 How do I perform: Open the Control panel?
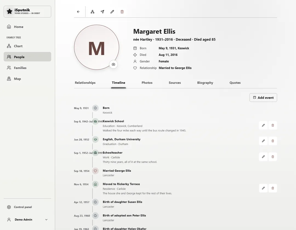pos(27,207)
